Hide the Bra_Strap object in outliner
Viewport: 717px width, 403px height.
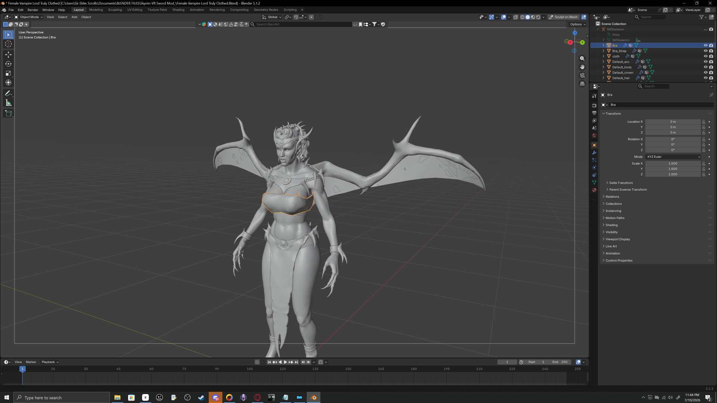[705, 51]
